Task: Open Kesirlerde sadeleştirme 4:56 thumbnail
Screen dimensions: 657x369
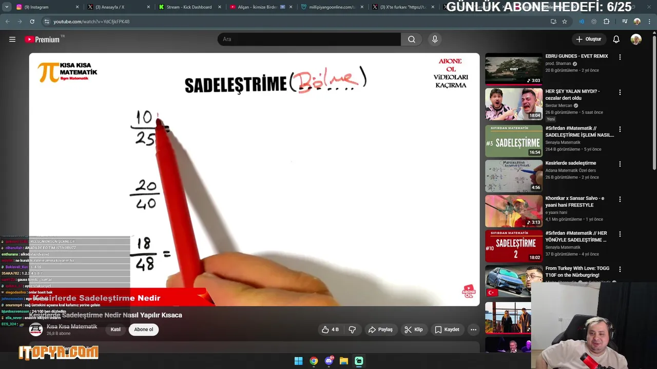Action: [514, 176]
